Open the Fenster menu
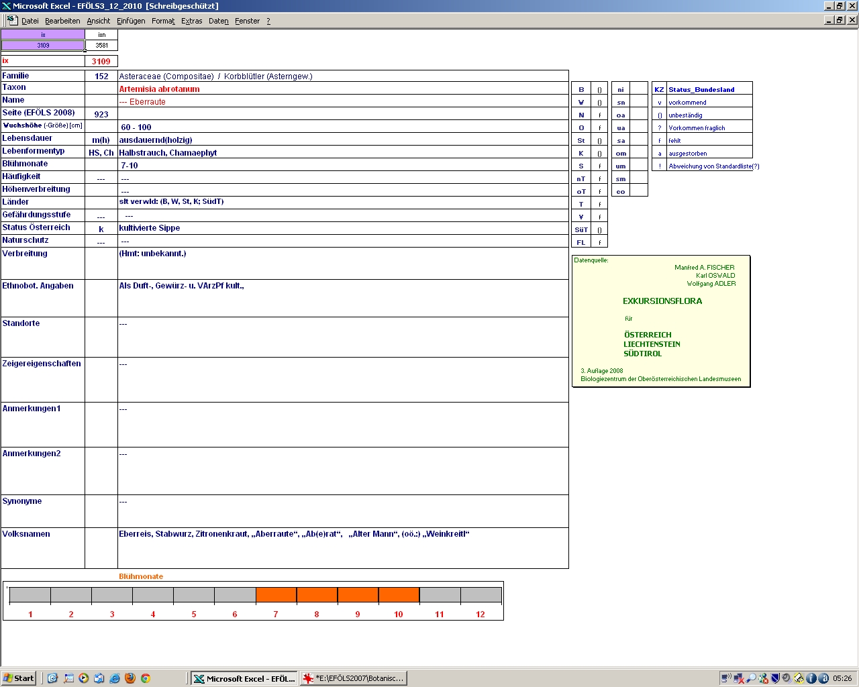The image size is (859, 687). pyautogui.click(x=248, y=21)
